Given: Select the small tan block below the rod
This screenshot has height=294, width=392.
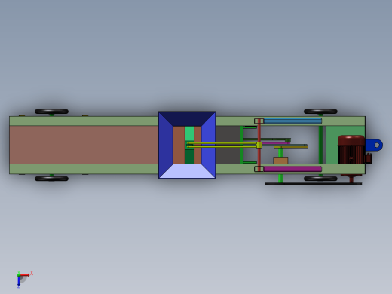Looking at the screenshot, I should [280, 161].
